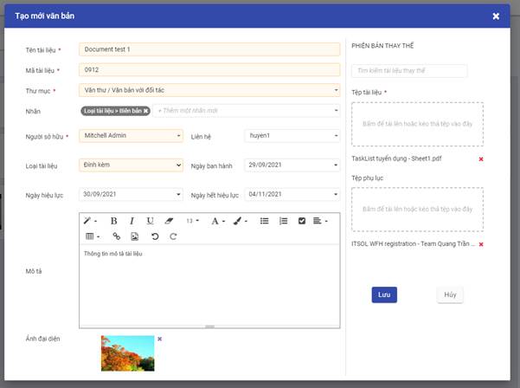Apply italic formatting in editor toolbar
520x388 pixels.
(132, 221)
